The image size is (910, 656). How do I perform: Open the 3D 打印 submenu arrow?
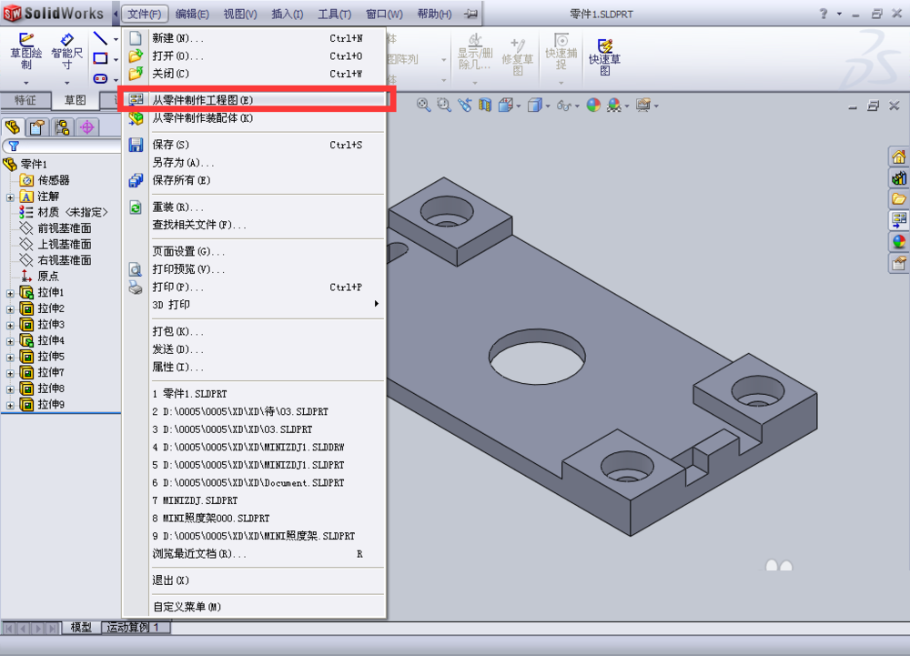[377, 304]
